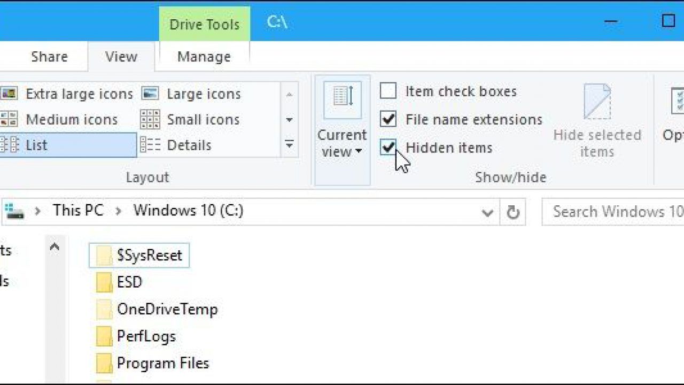The image size is (684, 385).
Task: Expand the layout gallery more arrow
Action: (289, 145)
